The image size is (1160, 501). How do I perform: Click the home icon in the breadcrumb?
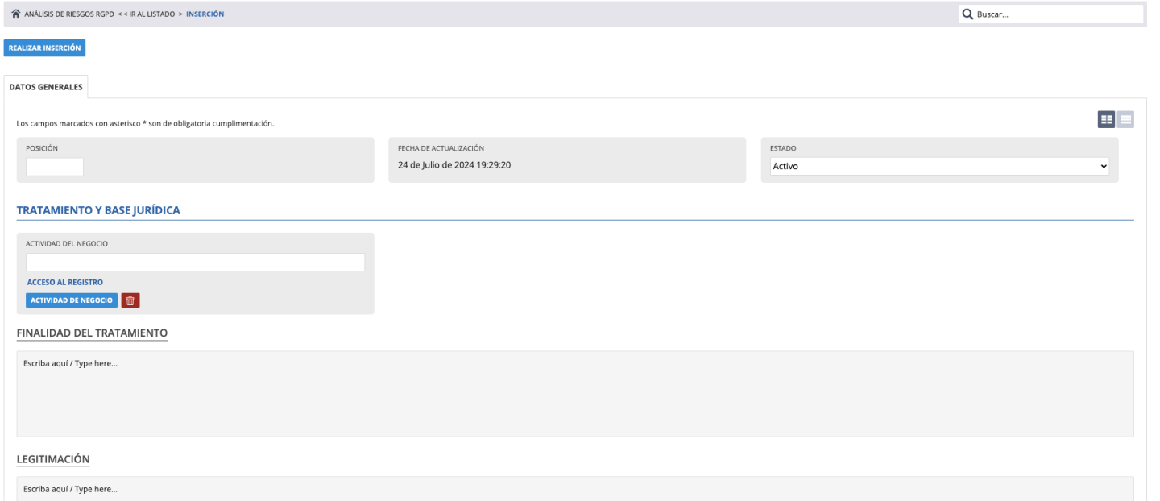click(x=16, y=14)
